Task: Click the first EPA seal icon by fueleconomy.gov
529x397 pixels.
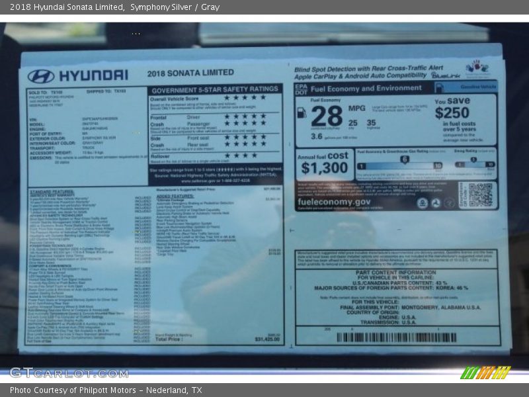Action: point(422,203)
